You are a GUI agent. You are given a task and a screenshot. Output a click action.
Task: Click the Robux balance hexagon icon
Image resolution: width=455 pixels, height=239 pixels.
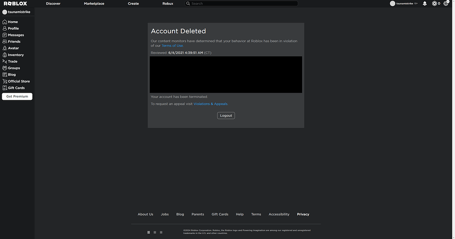tap(435, 4)
